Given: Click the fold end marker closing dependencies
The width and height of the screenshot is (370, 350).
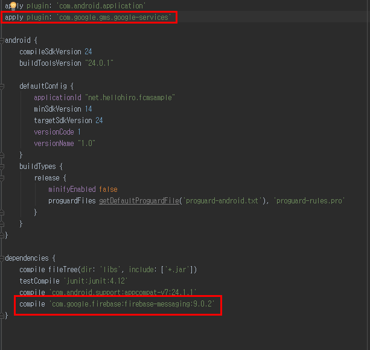Looking at the screenshot, I should click(x=2, y=316).
